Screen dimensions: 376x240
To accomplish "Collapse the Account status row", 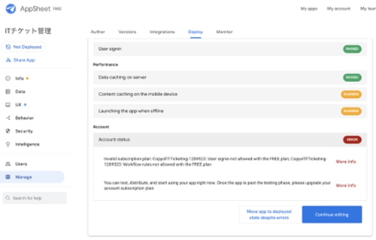I will pyautogui.click(x=230, y=139).
